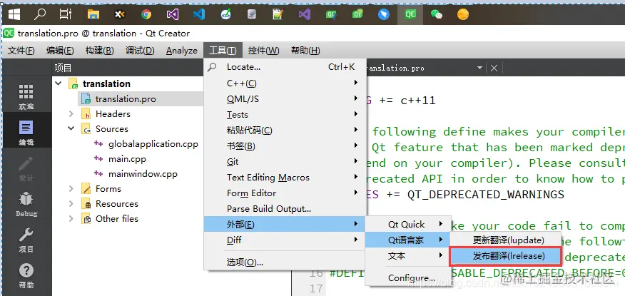
Task: Open the Tests submenu
Action: pos(285,114)
